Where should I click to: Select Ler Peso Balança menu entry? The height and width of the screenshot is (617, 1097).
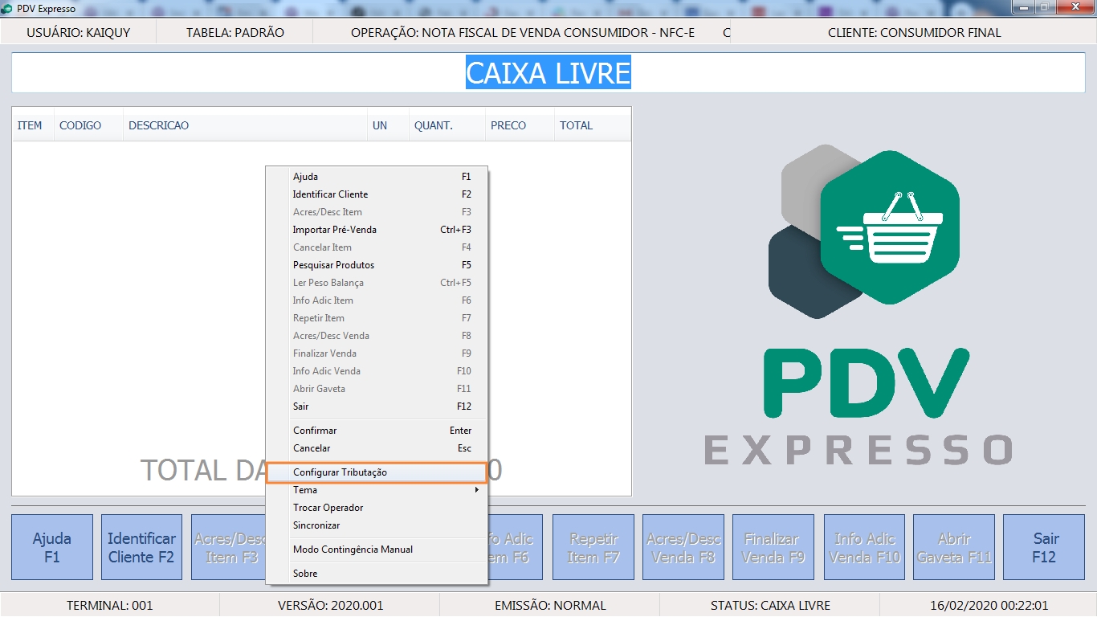pyautogui.click(x=376, y=283)
